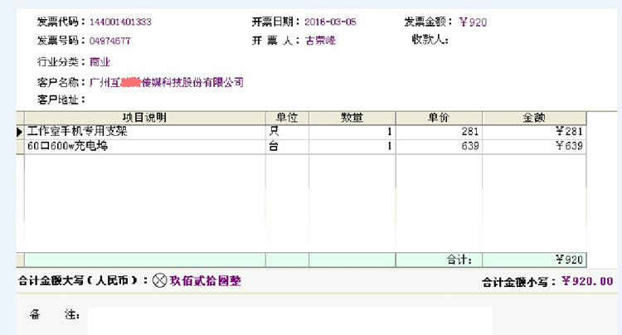Click the 项目说明 column header

pos(144,118)
